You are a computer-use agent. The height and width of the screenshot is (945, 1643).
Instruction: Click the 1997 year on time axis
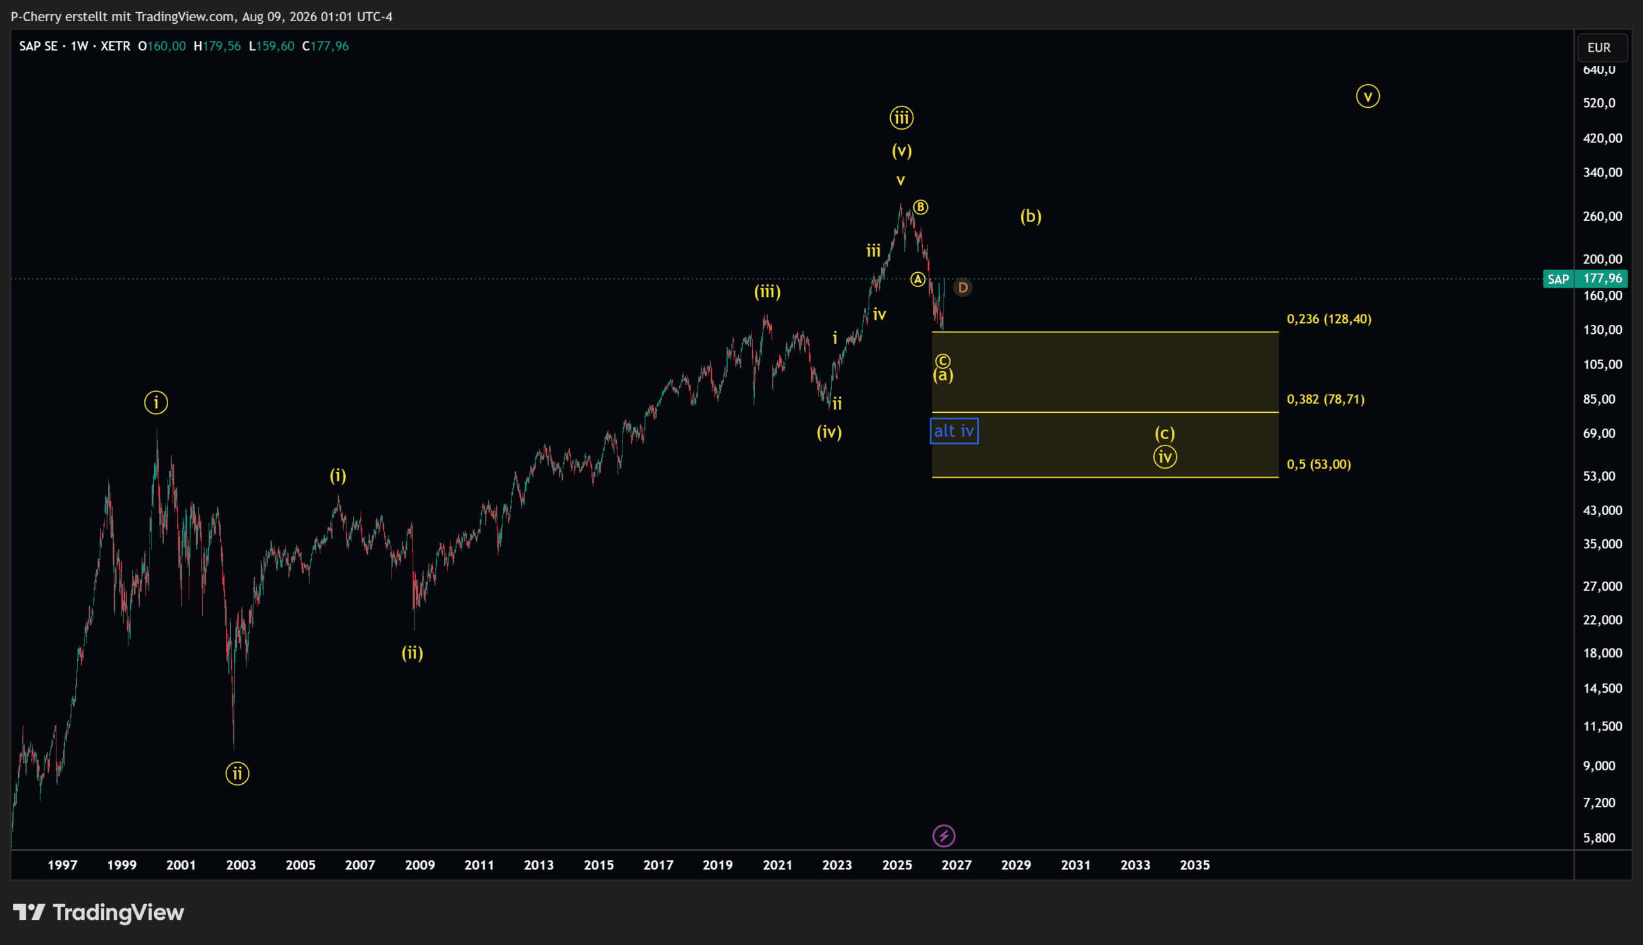point(62,865)
